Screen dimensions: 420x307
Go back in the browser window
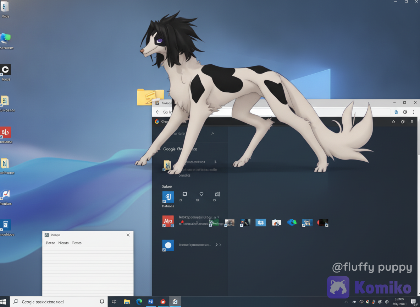pyautogui.click(x=157, y=112)
